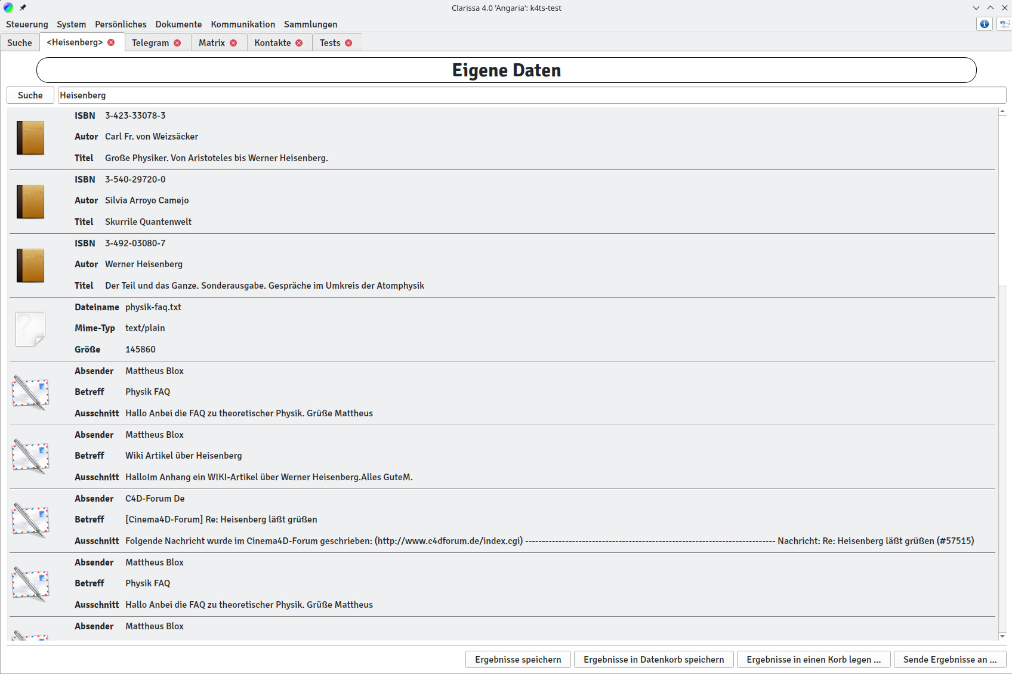The height and width of the screenshot is (674, 1012).
Task: Select subject '[Cinema4D-Forum] Re: Heisenberg läßt grüßen'
Action: [221, 520]
